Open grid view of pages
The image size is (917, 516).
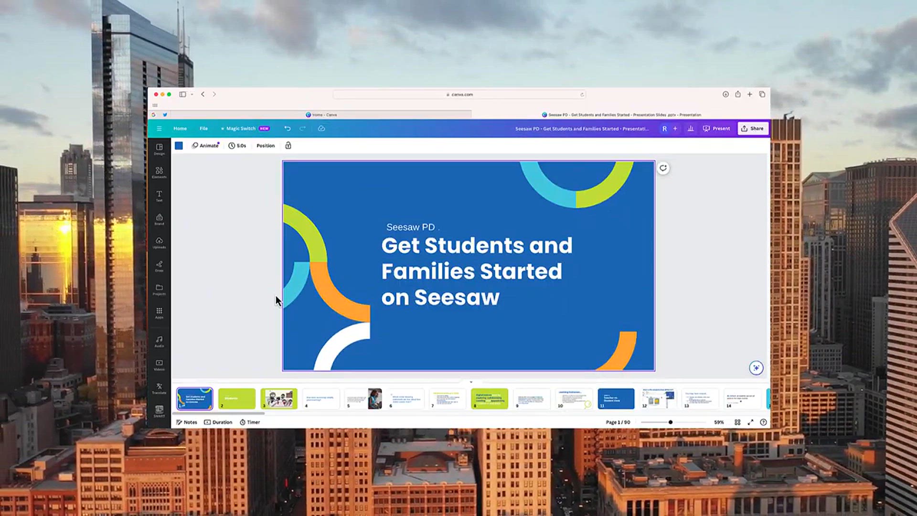click(x=737, y=422)
